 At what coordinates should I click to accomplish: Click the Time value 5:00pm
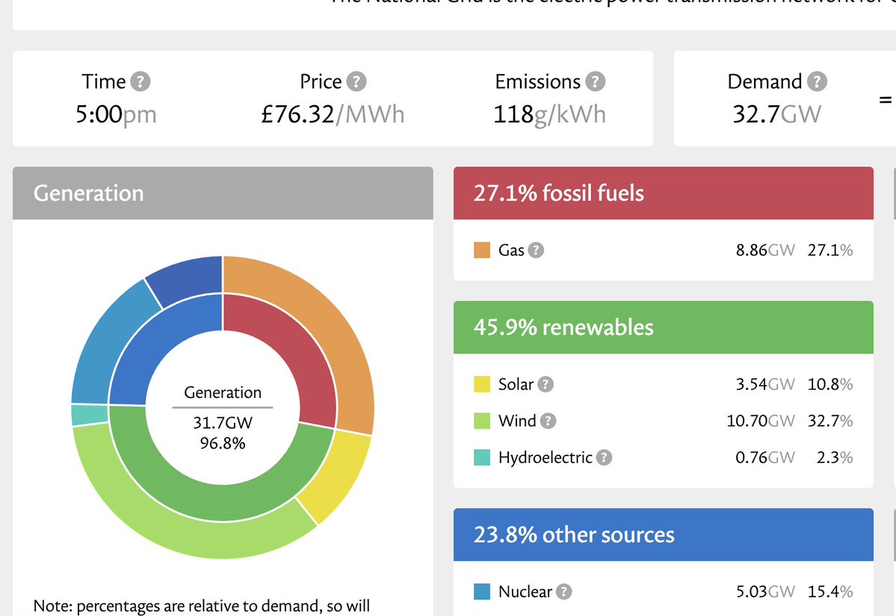116,114
